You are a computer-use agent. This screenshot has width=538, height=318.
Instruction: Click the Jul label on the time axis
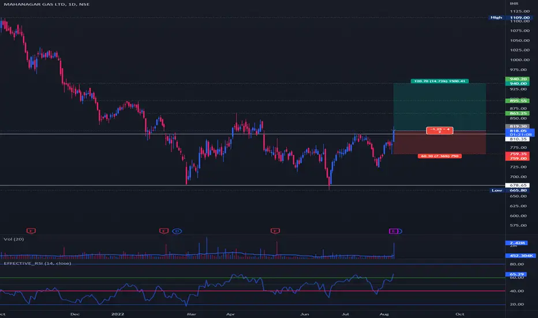click(345, 314)
